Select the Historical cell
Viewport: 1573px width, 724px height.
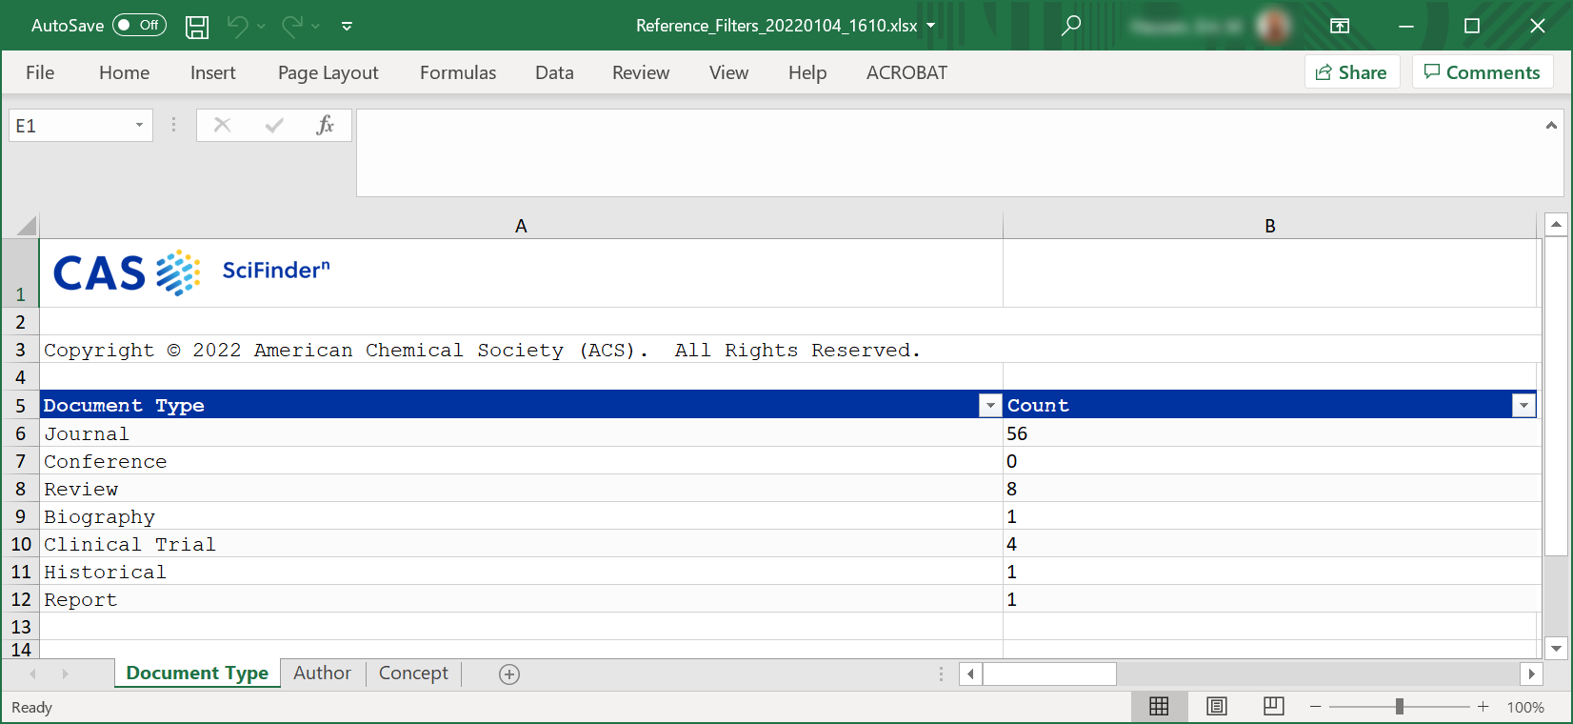click(521, 572)
